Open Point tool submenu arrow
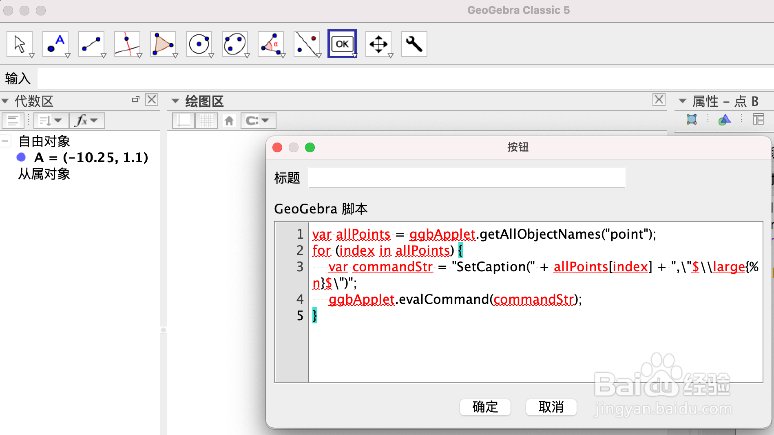 coord(68,56)
